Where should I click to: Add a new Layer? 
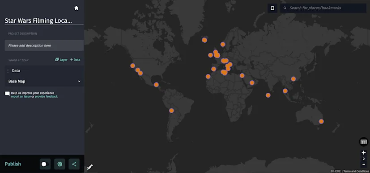(61, 60)
